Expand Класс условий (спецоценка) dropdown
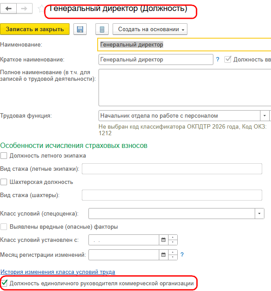This screenshot has width=271, height=291. point(259,213)
